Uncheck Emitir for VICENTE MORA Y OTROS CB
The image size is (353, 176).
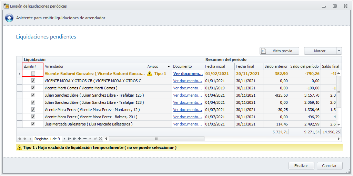coord(33,81)
